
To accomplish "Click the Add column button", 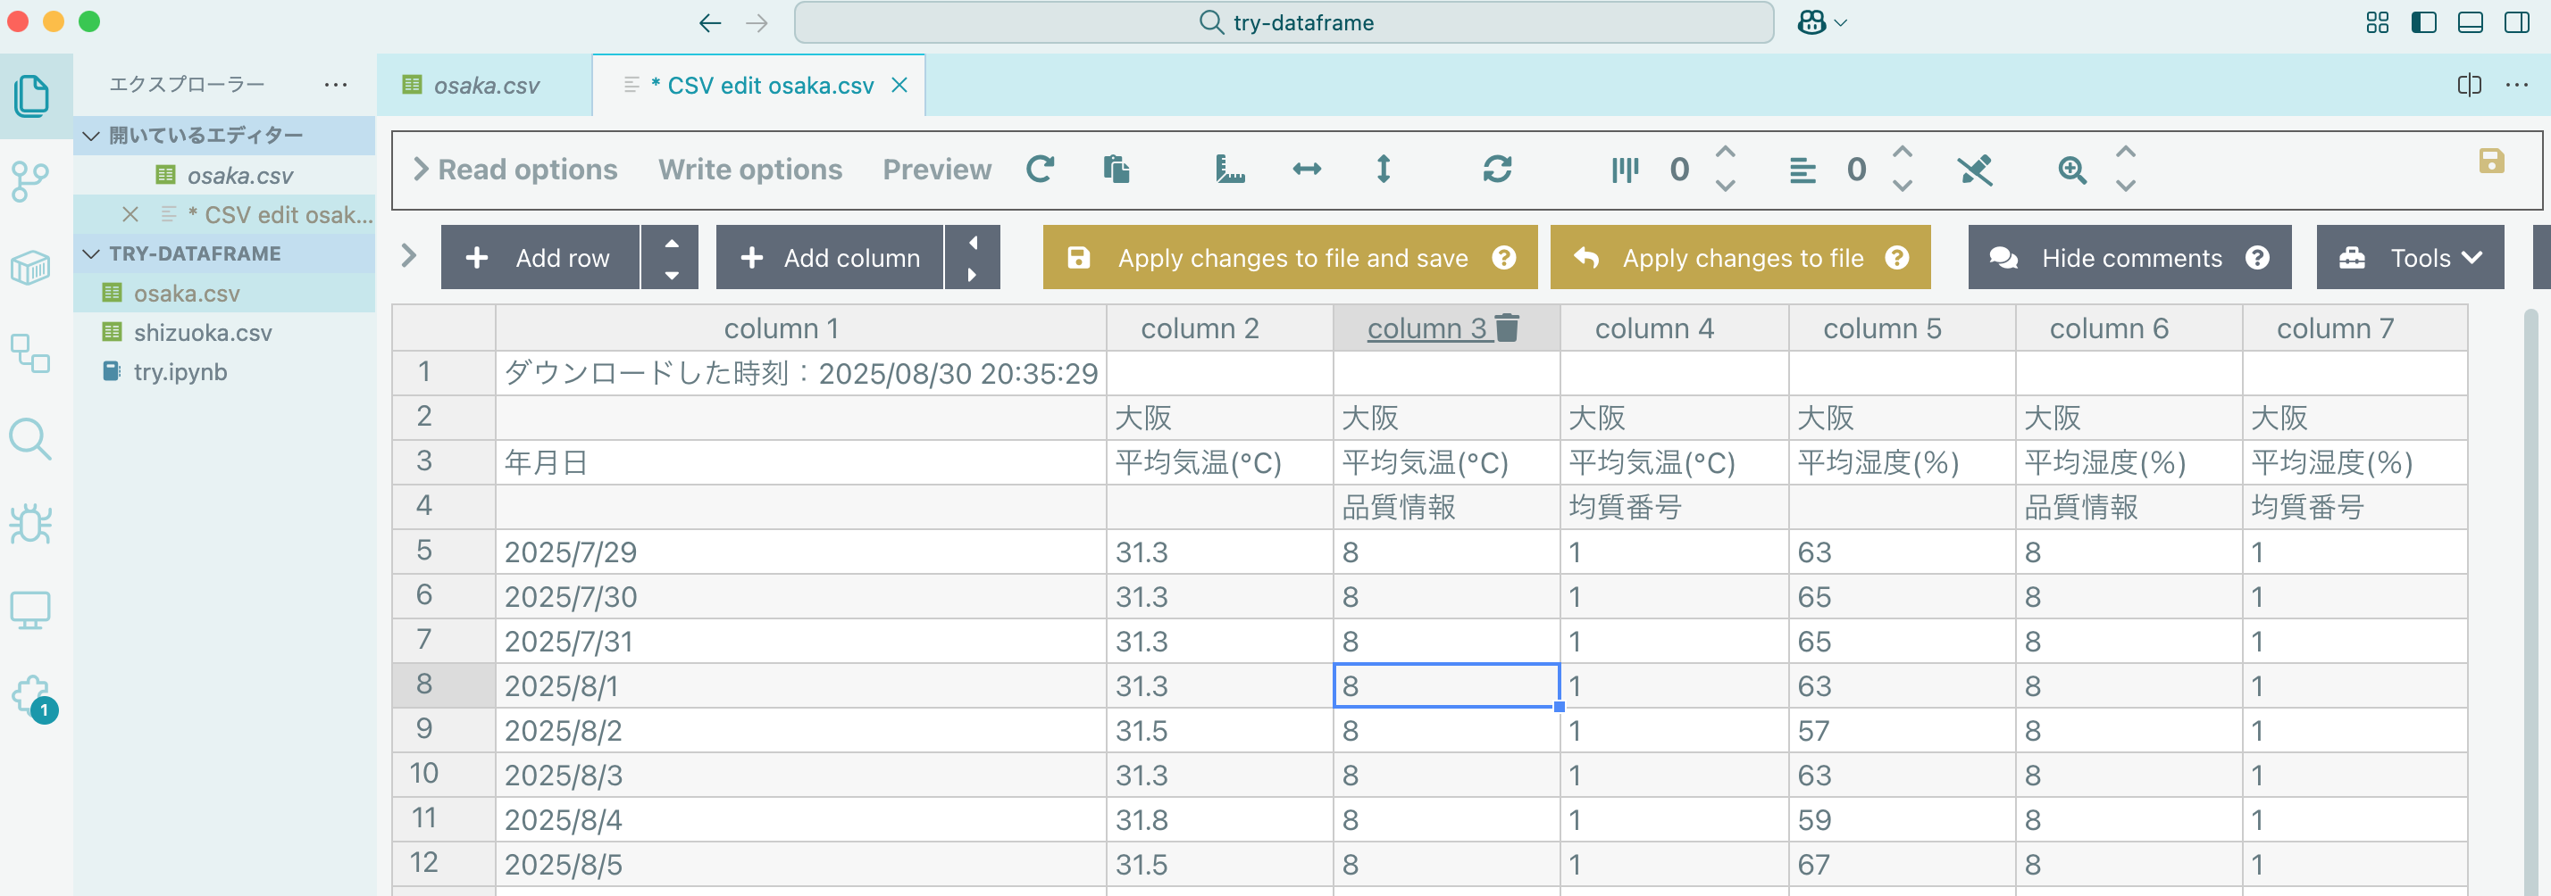I will coord(830,258).
